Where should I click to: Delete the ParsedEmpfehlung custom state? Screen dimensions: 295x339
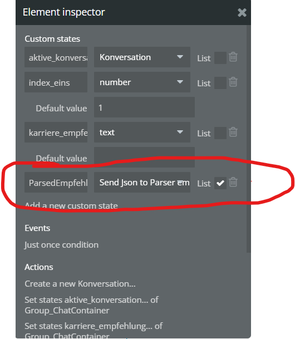[x=233, y=182]
